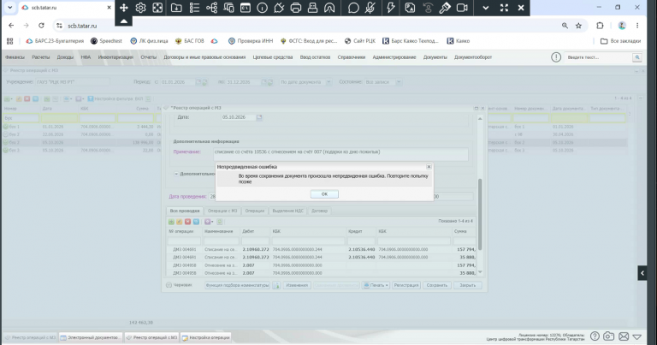657x345 pixels.
Task: Toggle full screen in remote toolbar
Action: click(504, 8)
